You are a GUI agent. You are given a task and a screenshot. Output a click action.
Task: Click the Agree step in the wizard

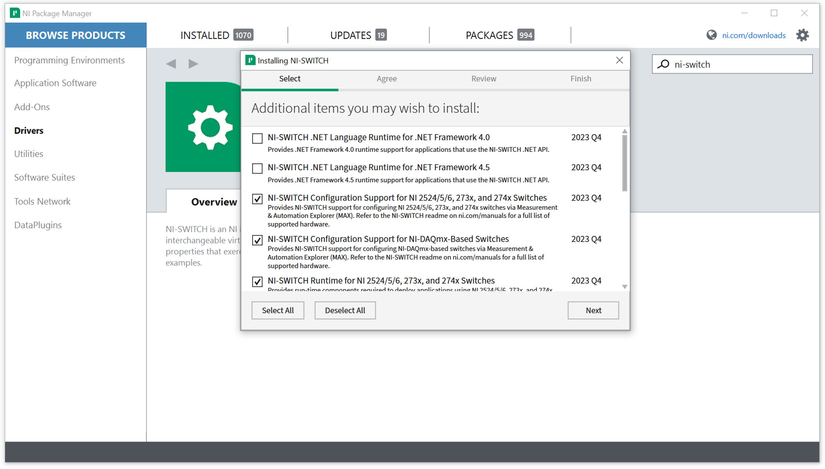pyautogui.click(x=386, y=79)
